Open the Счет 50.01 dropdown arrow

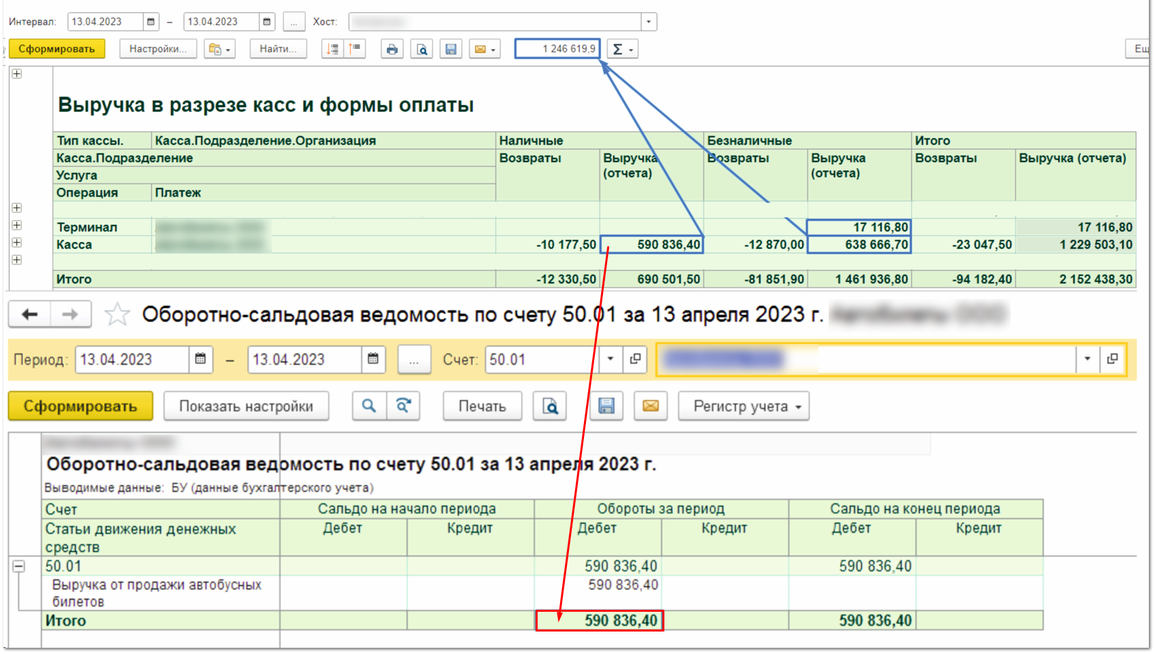610,359
